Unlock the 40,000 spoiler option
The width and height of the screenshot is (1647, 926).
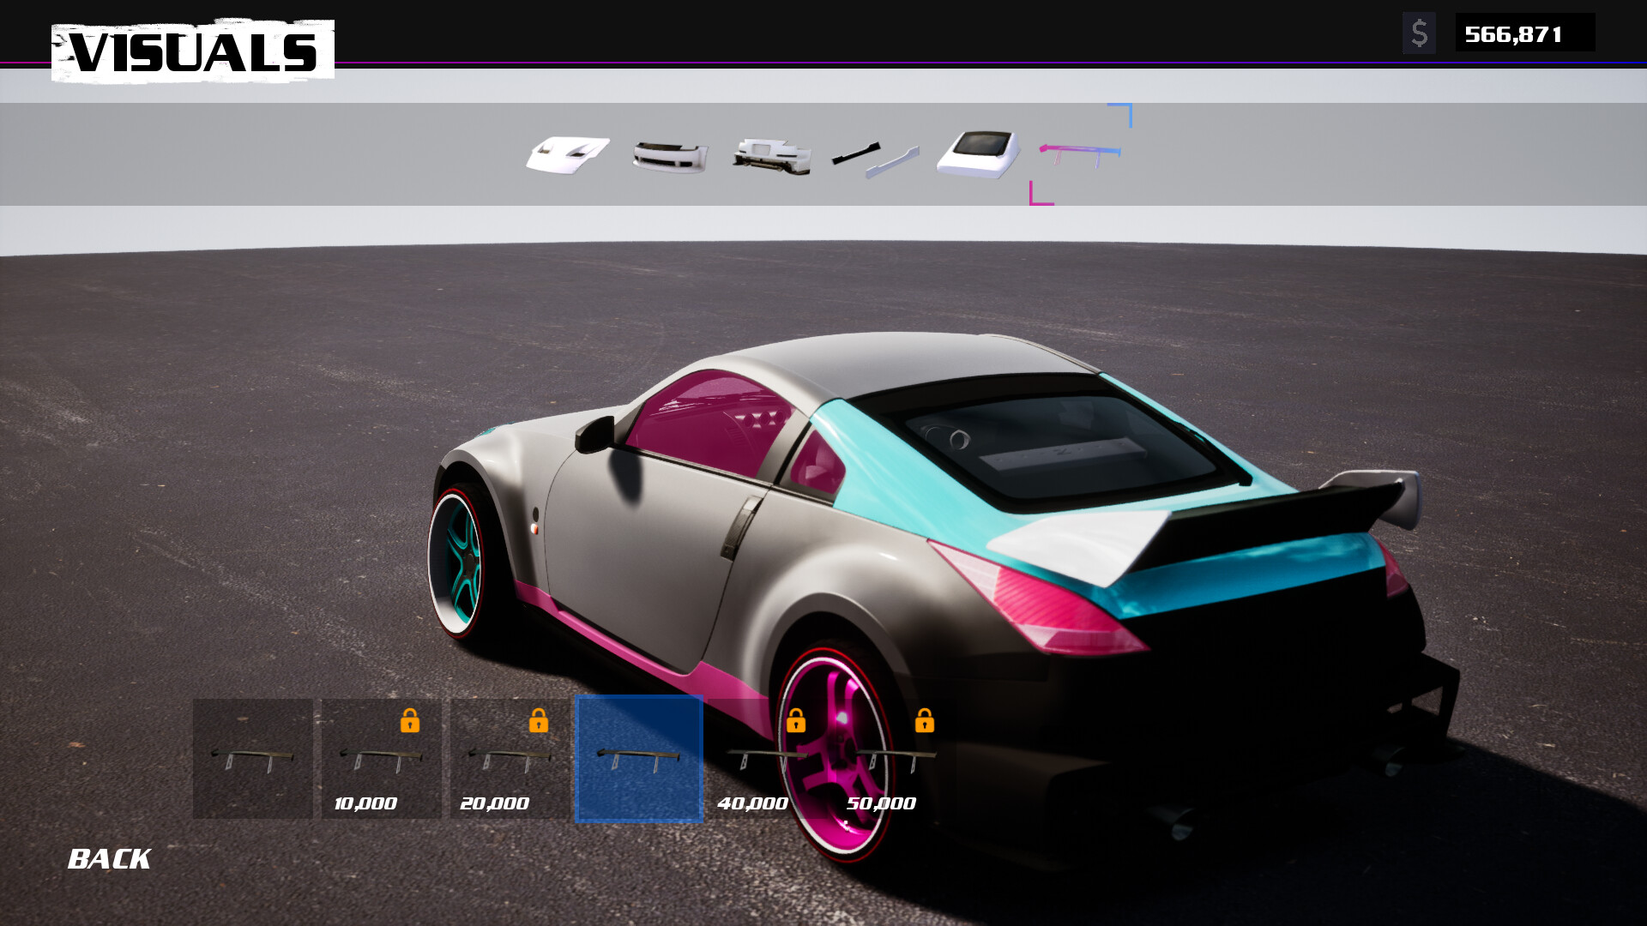pyautogui.click(x=798, y=725)
